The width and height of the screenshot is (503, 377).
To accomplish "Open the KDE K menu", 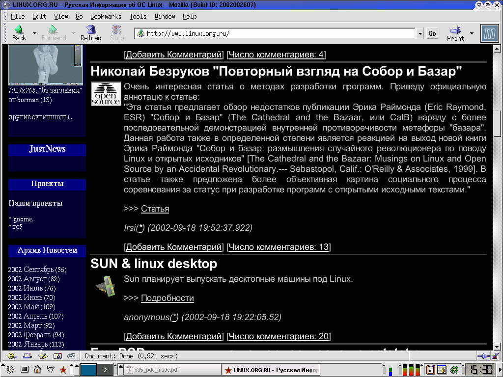I will (x=10, y=370).
